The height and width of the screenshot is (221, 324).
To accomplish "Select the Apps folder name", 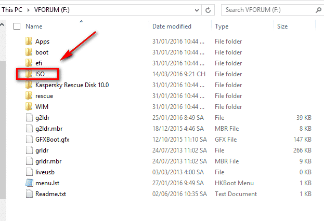I will click(42, 42).
